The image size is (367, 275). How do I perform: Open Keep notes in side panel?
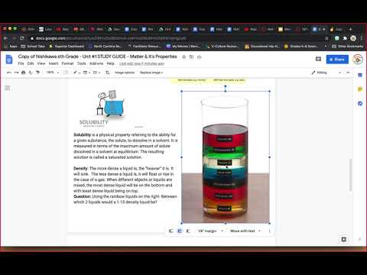point(360,89)
